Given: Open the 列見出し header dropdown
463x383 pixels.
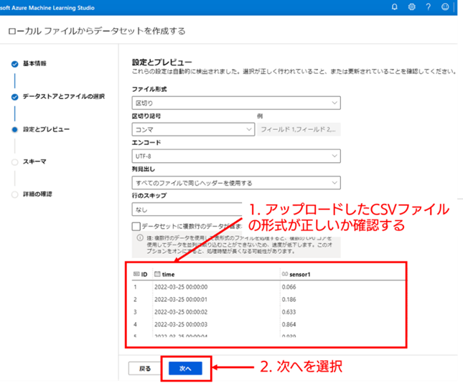Looking at the screenshot, I should (x=236, y=183).
